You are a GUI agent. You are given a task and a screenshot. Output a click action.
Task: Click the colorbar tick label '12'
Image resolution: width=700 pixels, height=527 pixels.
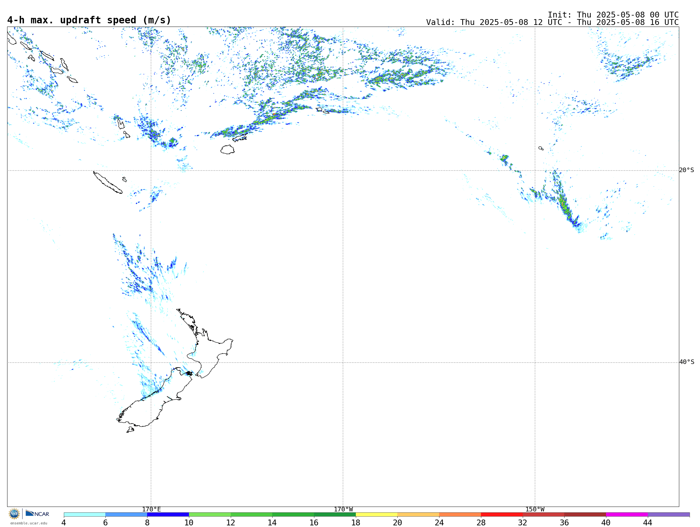[231, 522]
